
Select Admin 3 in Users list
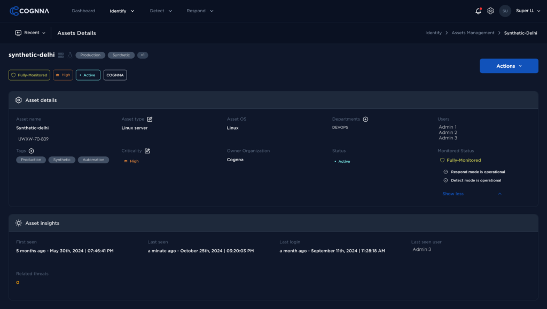pyautogui.click(x=448, y=138)
